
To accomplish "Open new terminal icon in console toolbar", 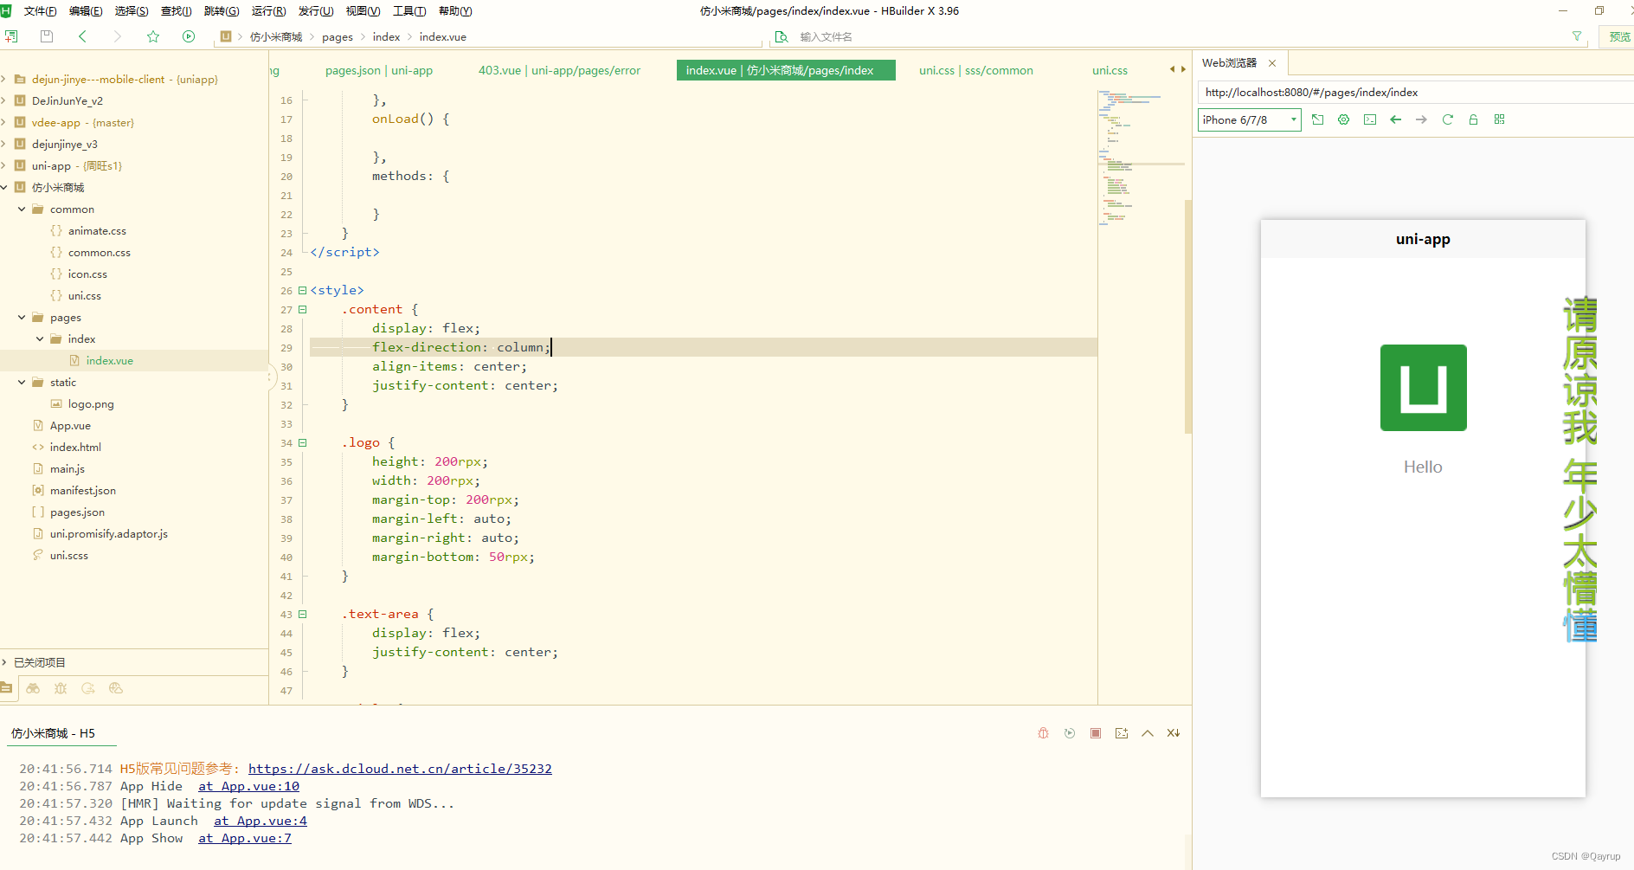I will point(1122,733).
